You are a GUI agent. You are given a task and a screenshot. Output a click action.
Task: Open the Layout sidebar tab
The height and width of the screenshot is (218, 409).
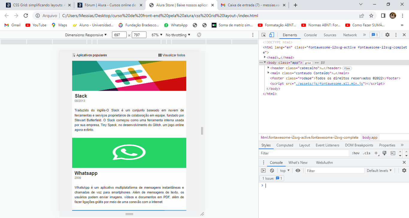point(305,145)
